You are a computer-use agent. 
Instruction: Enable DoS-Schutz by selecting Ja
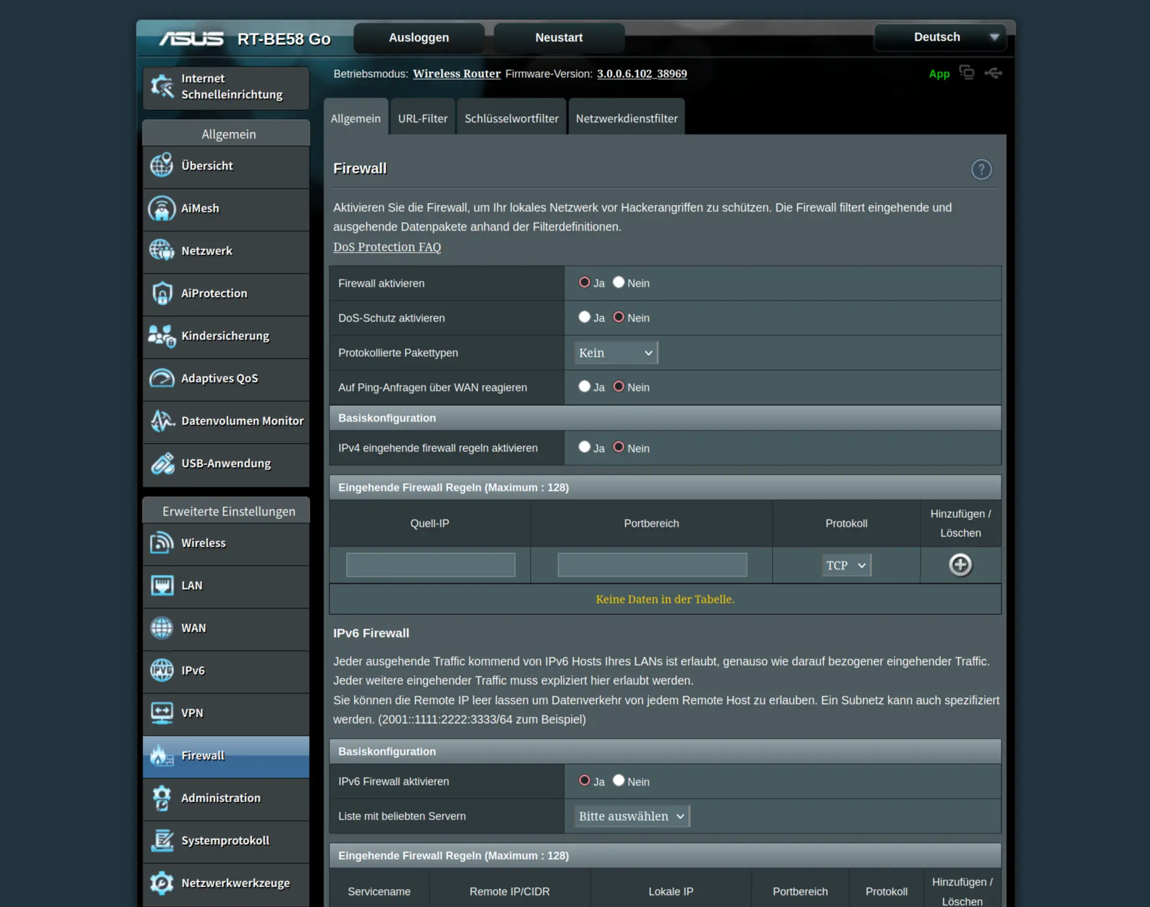584,317
